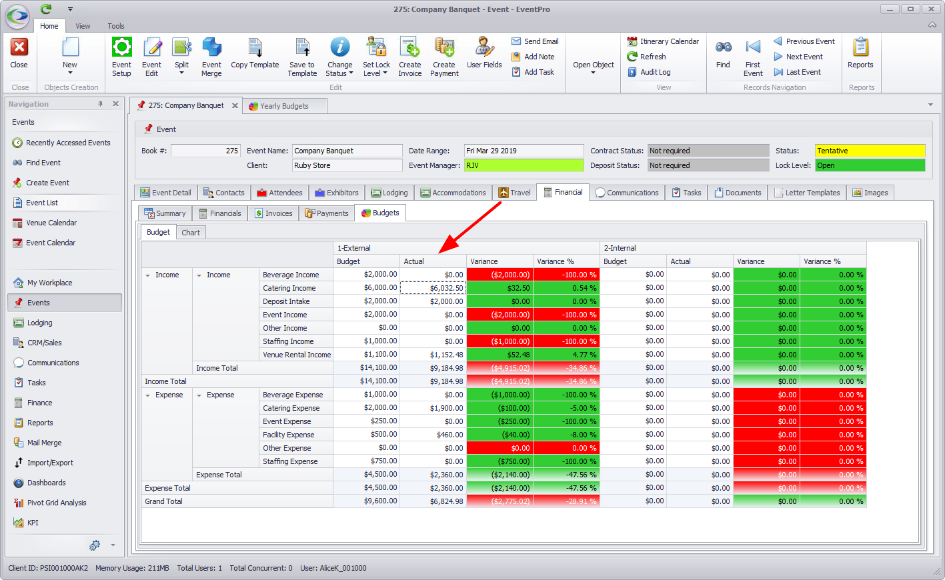Viewport: 945px width, 580px height.
Task: Open Venue Calendar in navigation
Action: [51, 223]
